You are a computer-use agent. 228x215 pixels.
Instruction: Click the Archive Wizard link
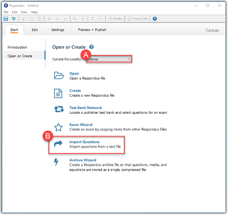click(82, 160)
